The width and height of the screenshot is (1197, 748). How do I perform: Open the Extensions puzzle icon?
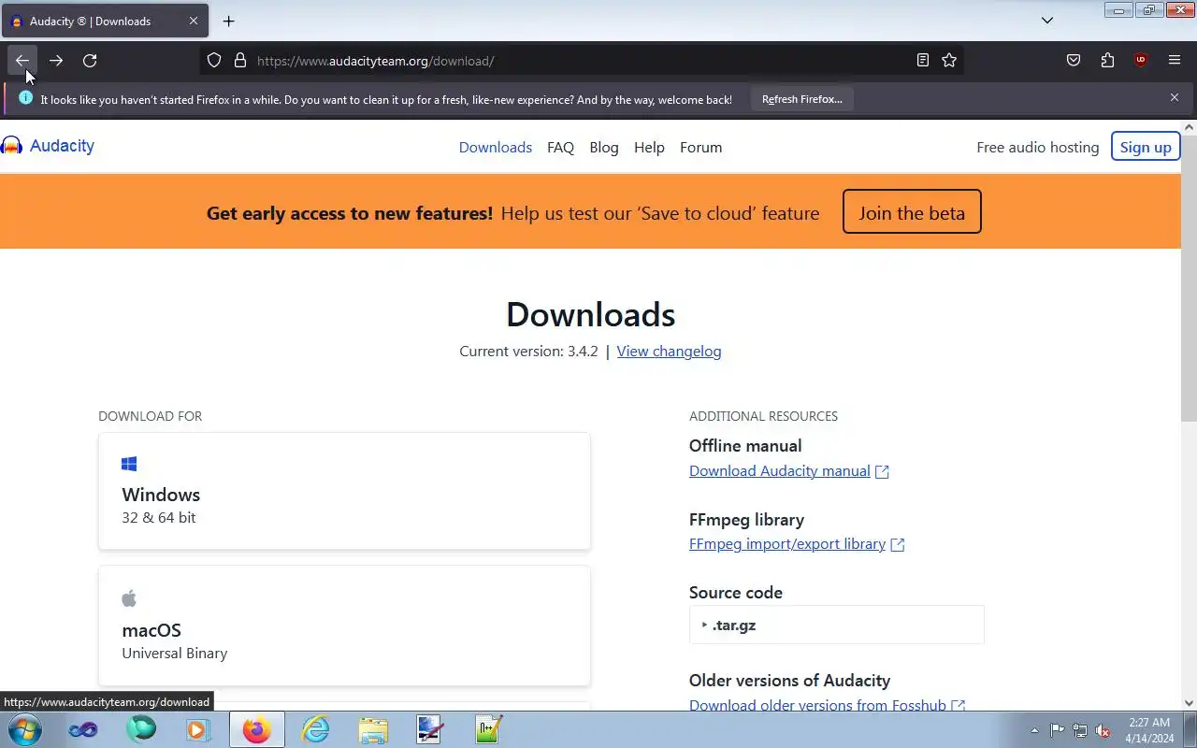[x=1107, y=61]
